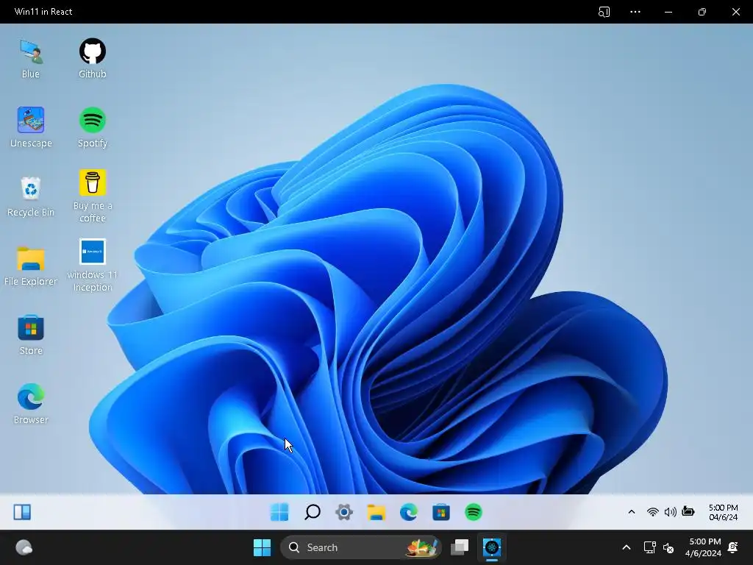Open the Widgets panel in inner taskbar
The width and height of the screenshot is (753, 565).
point(22,512)
